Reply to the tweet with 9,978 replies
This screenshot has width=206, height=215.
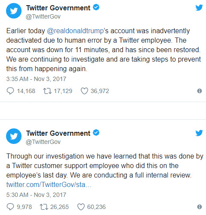click(x=10, y=207)
